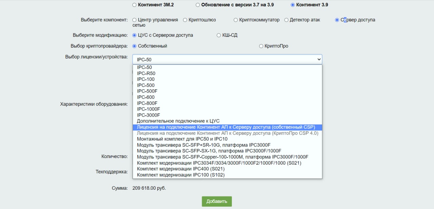Image resolution: width=434 pixels, height=209 pixels.
Task: Pick IPC-100 from the device list
Action: point(227,79)
